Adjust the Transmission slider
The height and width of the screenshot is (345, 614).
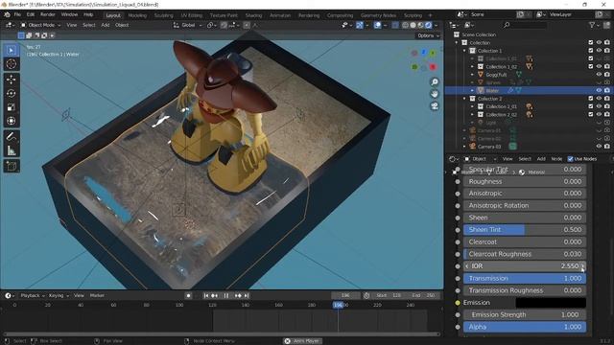point(525,279)
